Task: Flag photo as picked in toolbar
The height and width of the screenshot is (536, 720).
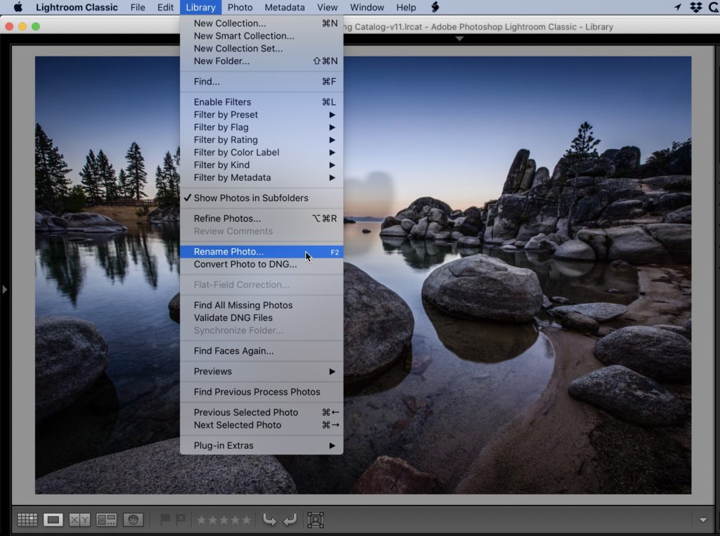Action: (166, 520)
